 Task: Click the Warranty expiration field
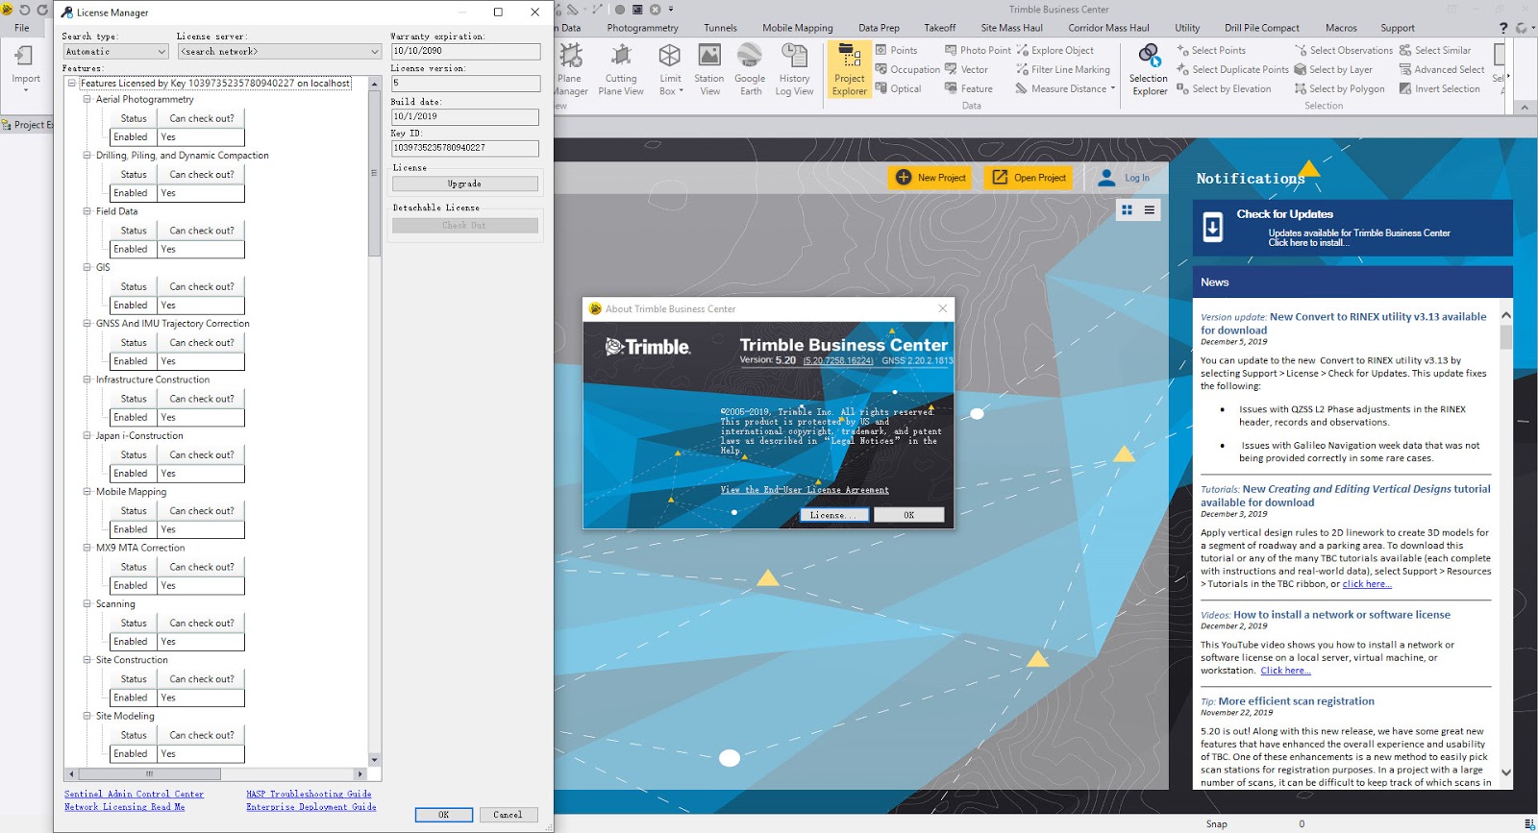pyautogui.click(x=465, y=51)
